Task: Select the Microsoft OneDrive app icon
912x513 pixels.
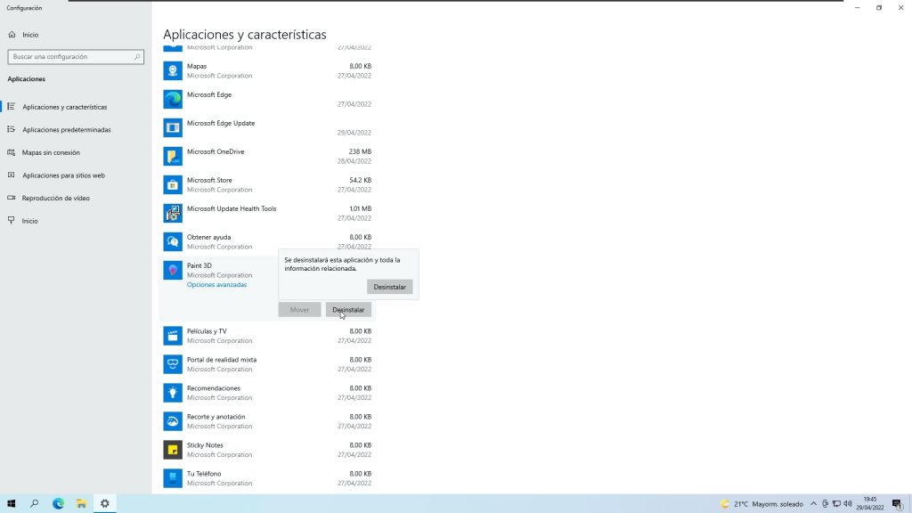Action: [173, 156]
